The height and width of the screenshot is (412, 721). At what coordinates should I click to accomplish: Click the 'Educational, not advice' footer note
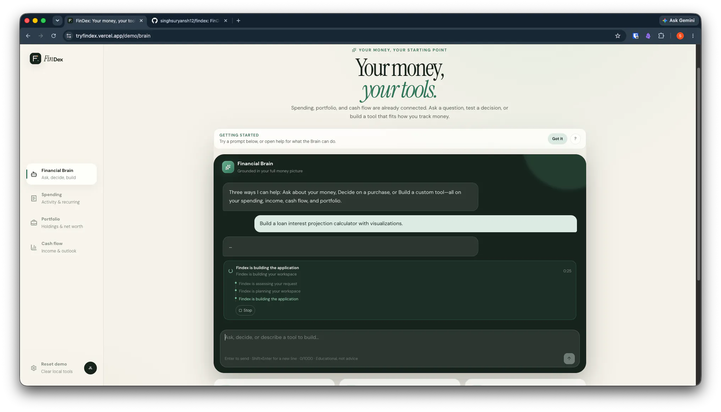pyautogui.click(x=337, y=358)
